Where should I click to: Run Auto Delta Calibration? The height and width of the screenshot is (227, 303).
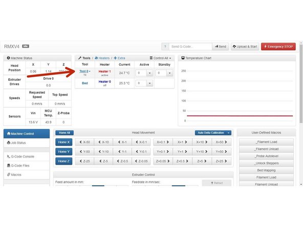pyautogui.click(x=211, y=133)
